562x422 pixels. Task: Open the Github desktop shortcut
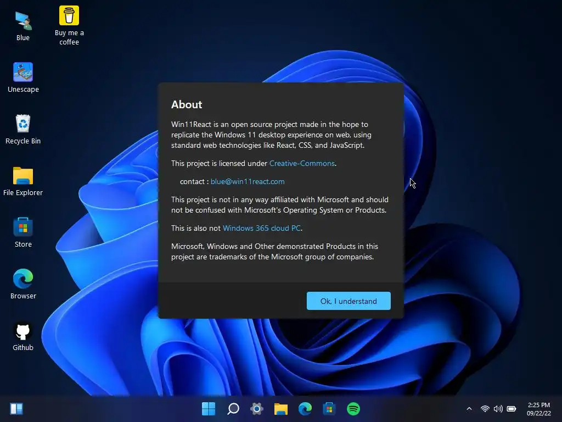tap(23, 336)
